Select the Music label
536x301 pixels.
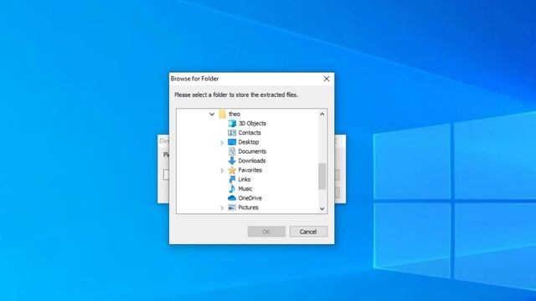tap(245, 189)
